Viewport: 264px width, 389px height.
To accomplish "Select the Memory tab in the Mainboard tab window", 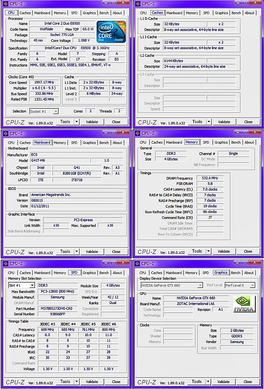I will [x=60, y=143].
